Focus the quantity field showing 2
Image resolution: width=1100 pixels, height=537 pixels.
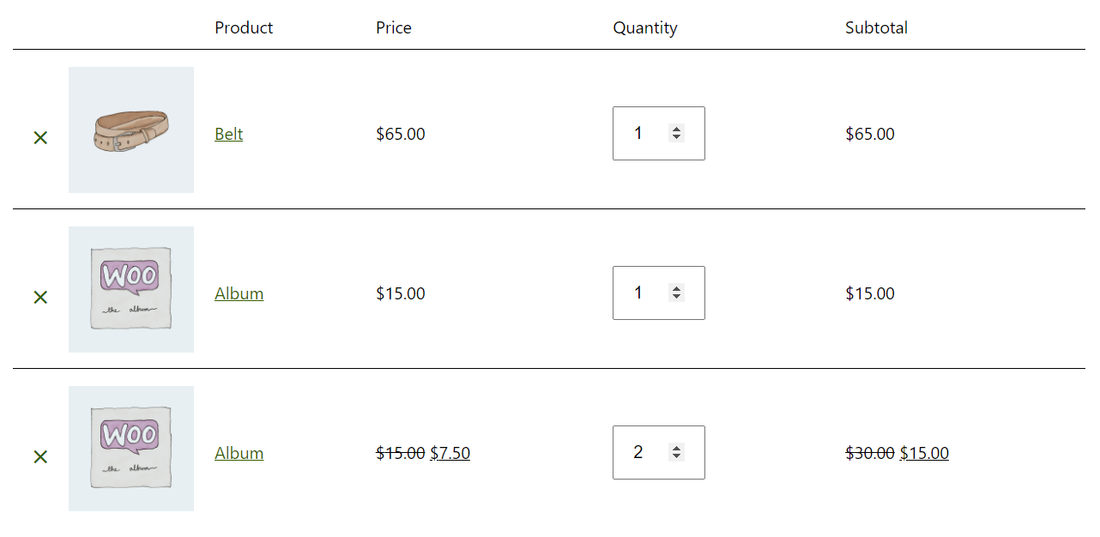(659, 452)
